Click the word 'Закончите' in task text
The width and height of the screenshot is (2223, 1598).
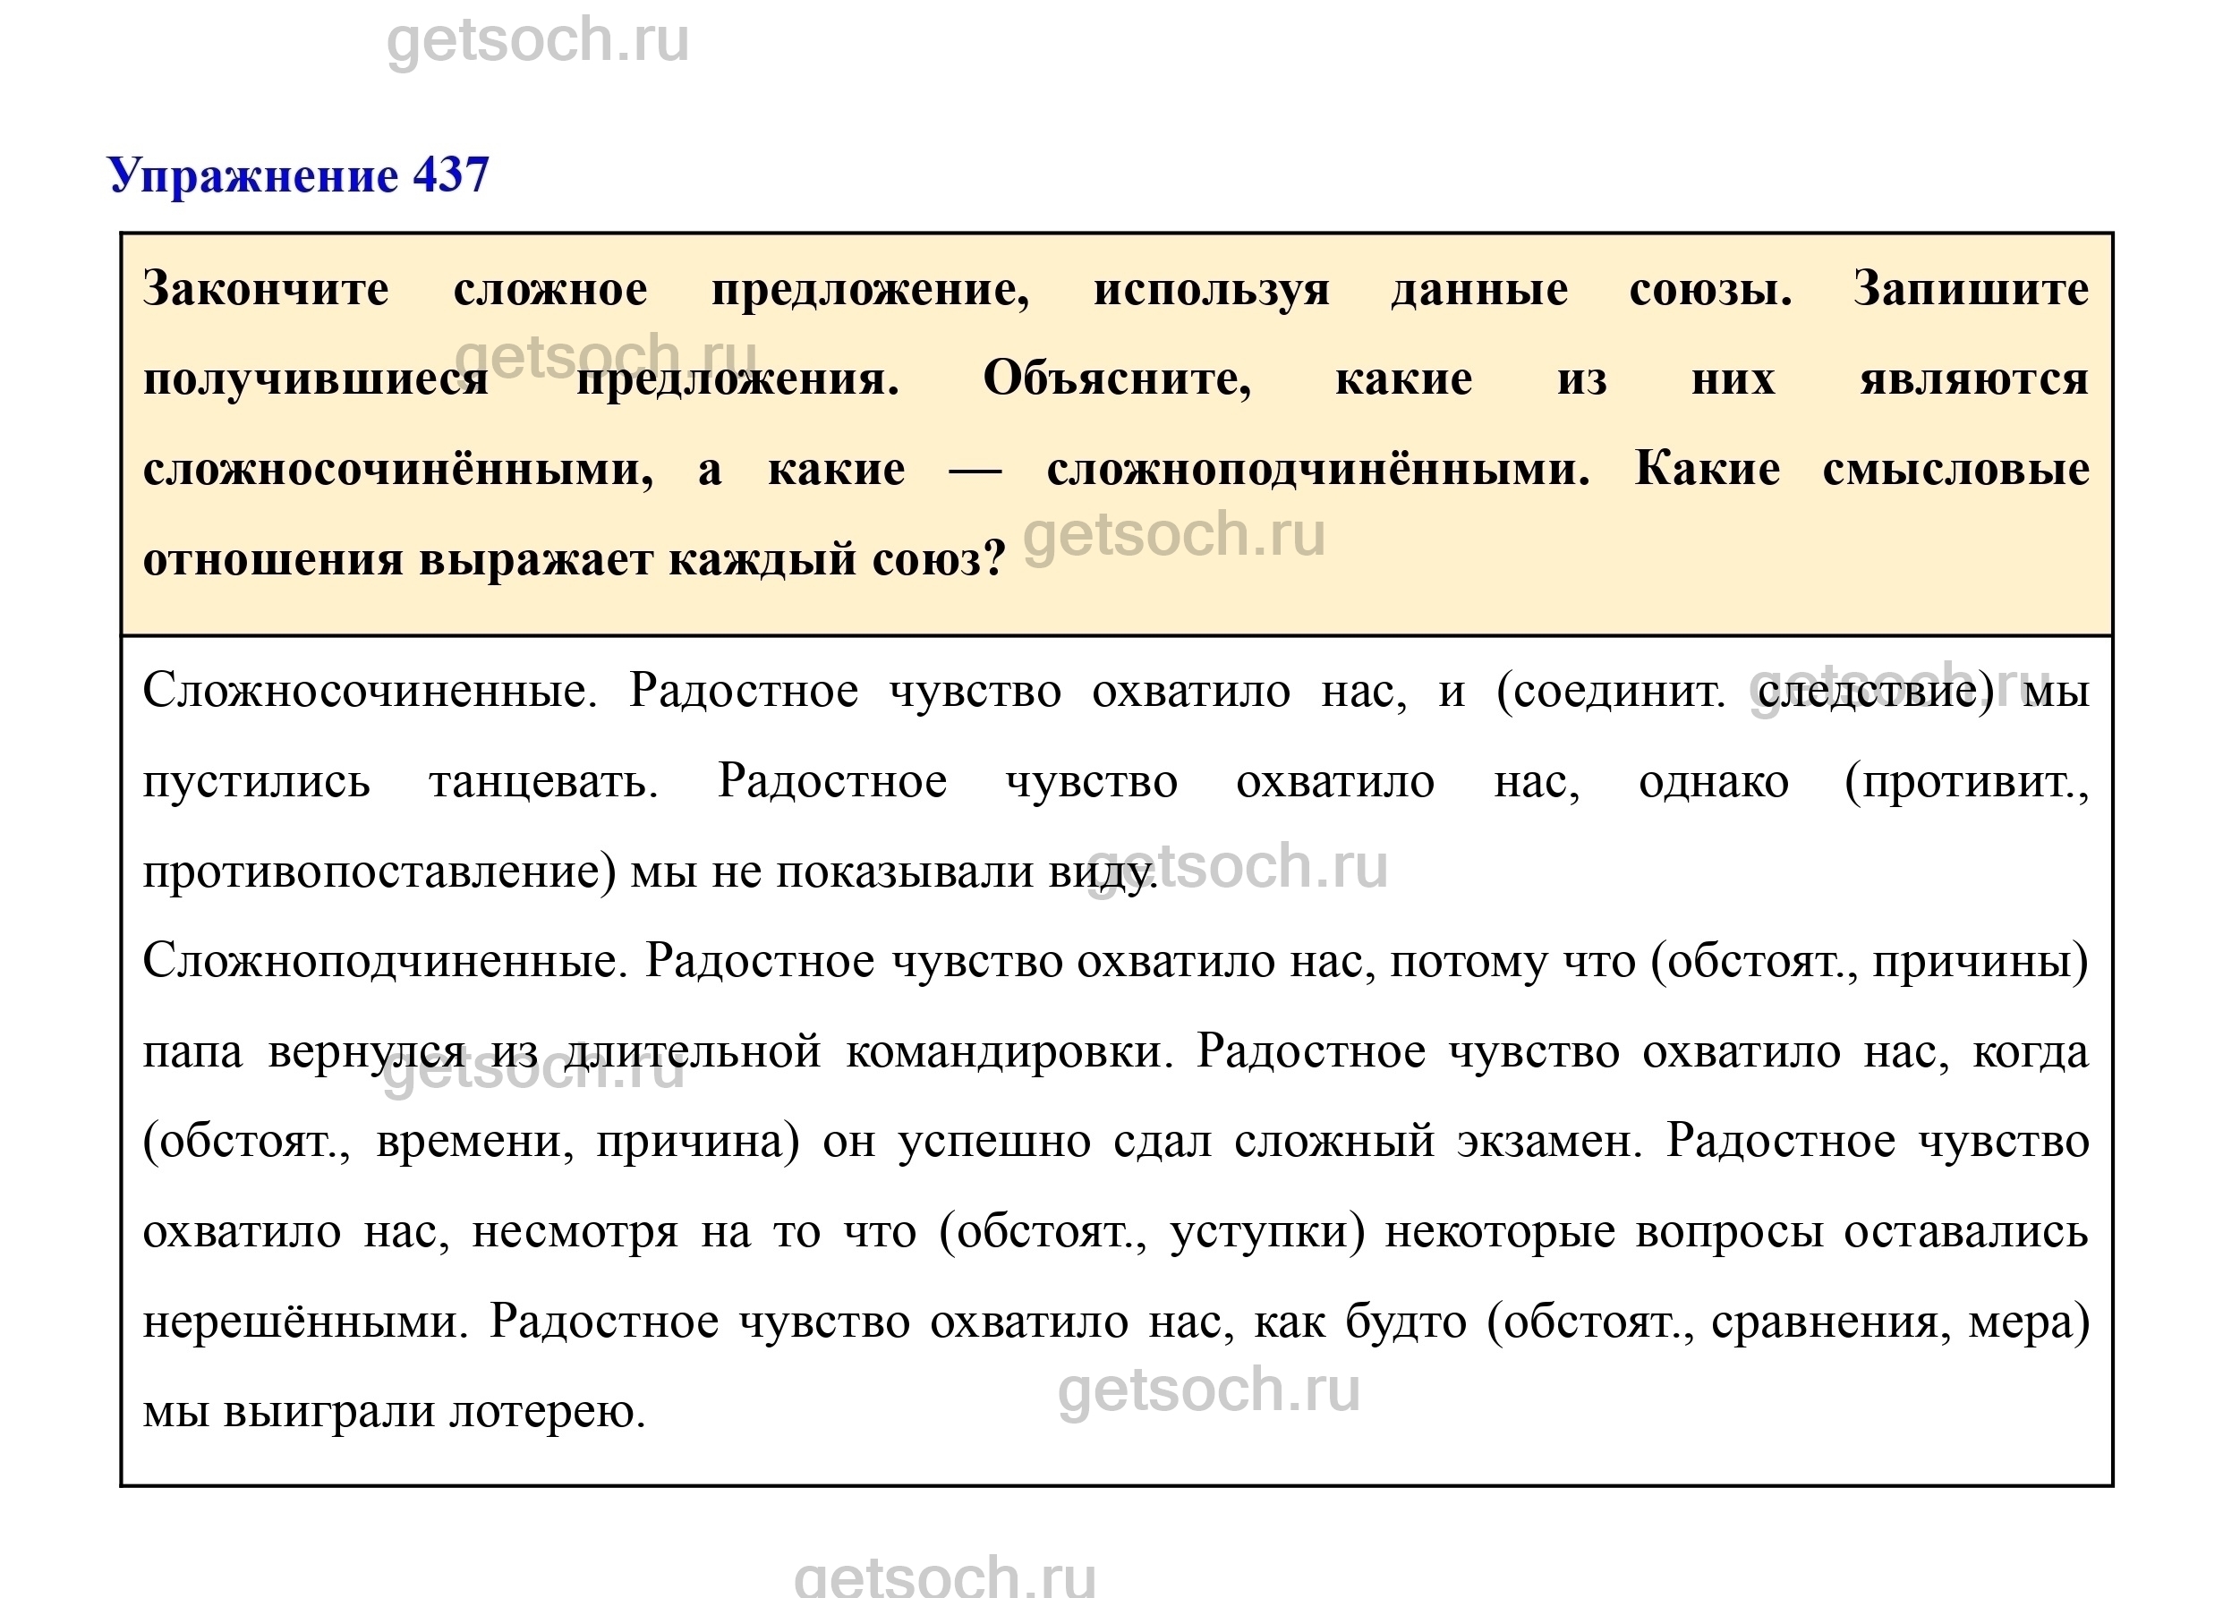tap(266, 289)
